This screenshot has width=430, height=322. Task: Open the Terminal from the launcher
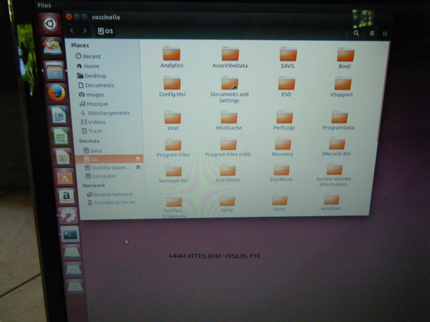[70, 235]
